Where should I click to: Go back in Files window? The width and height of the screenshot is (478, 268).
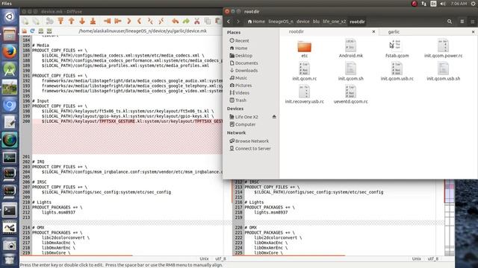coord(229,22)
